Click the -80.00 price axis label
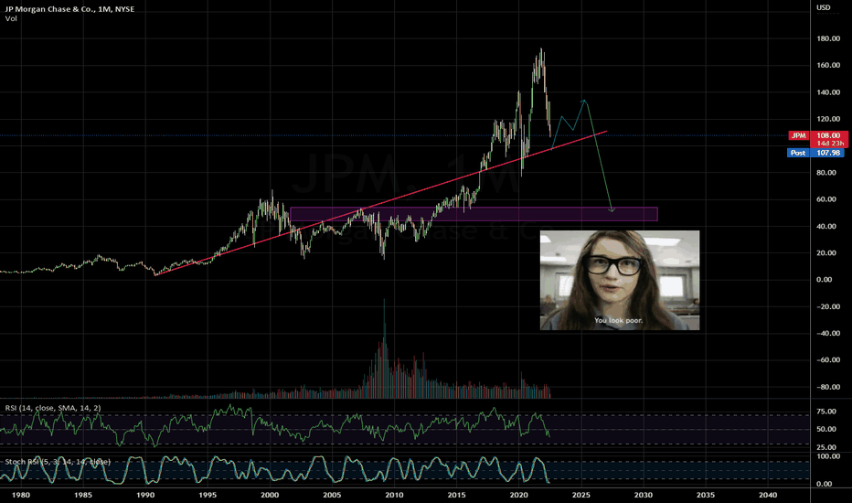 tap(828, 387)
